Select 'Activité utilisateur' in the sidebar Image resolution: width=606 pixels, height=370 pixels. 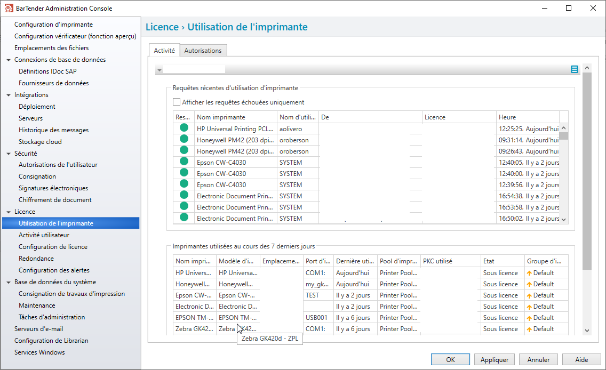coord(44,235)
